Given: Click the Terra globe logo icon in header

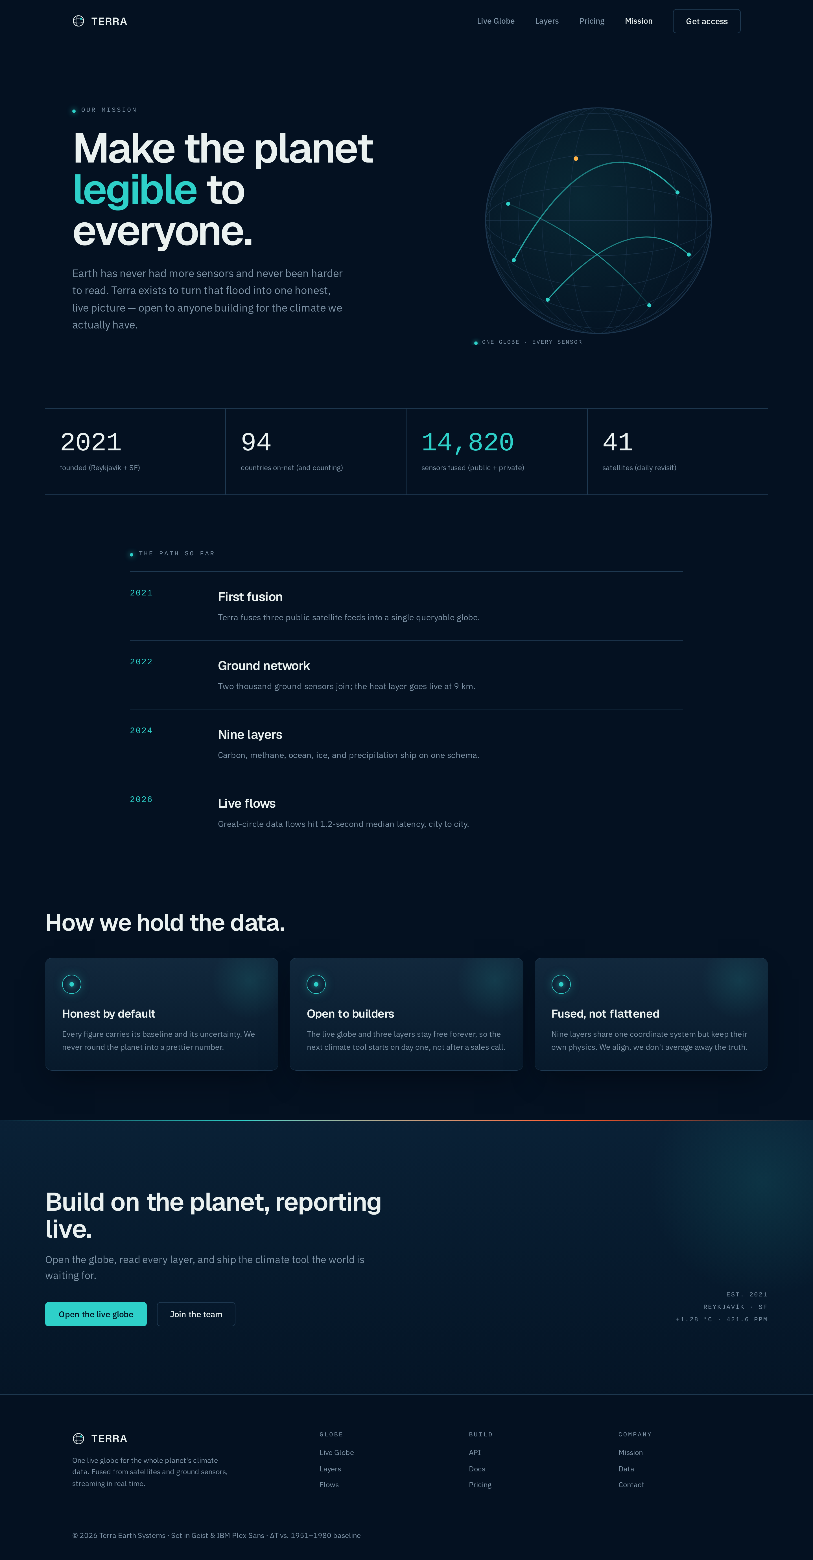Looking at the screenshot, I should tap(78, 21).
